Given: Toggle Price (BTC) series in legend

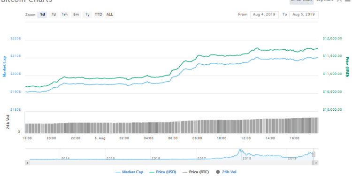Looking at the screenshot, I should click(196, 172).
